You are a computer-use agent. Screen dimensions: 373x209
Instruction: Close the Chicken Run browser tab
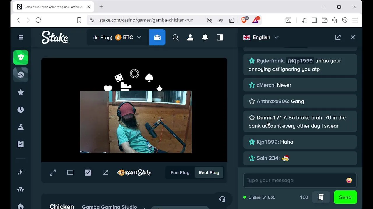89,7
